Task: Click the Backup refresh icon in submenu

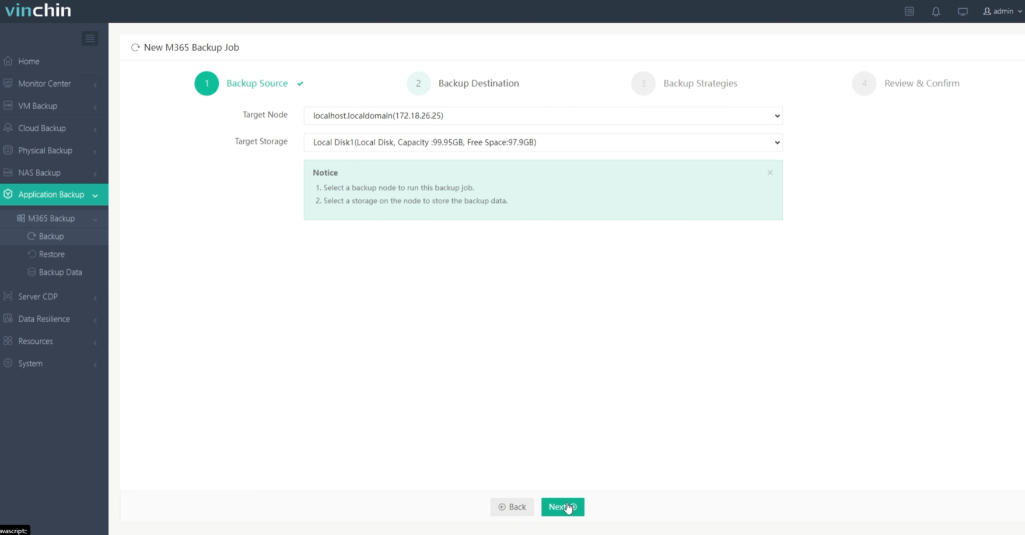Action: (x=32, y=236)
